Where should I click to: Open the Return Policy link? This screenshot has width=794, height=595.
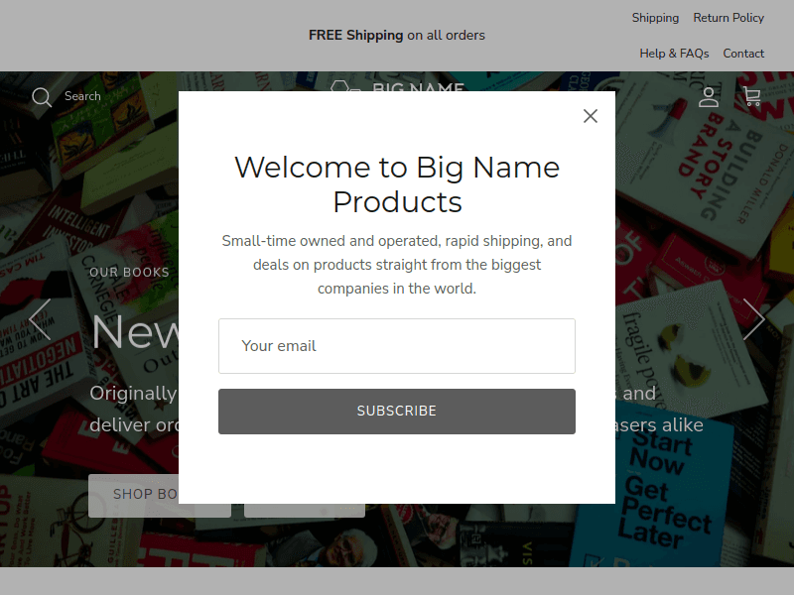[728, 17]
